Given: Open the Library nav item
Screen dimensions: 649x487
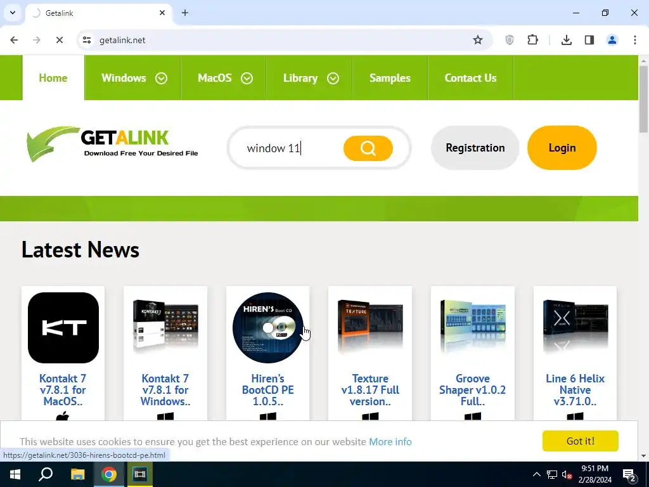Looking at the screenshot, I should 300,78.
